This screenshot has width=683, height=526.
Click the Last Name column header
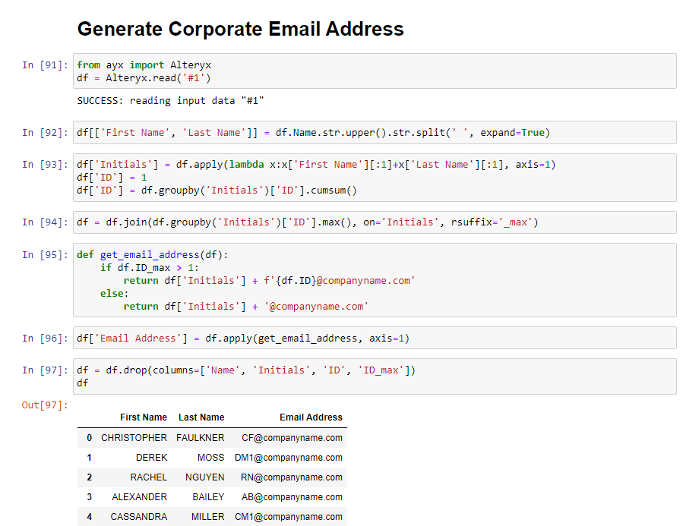pyautogui.click(x=201, y=417)
